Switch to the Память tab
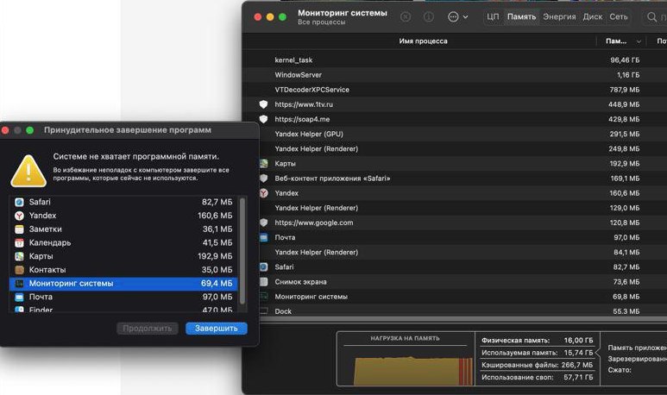 [521, 16]
